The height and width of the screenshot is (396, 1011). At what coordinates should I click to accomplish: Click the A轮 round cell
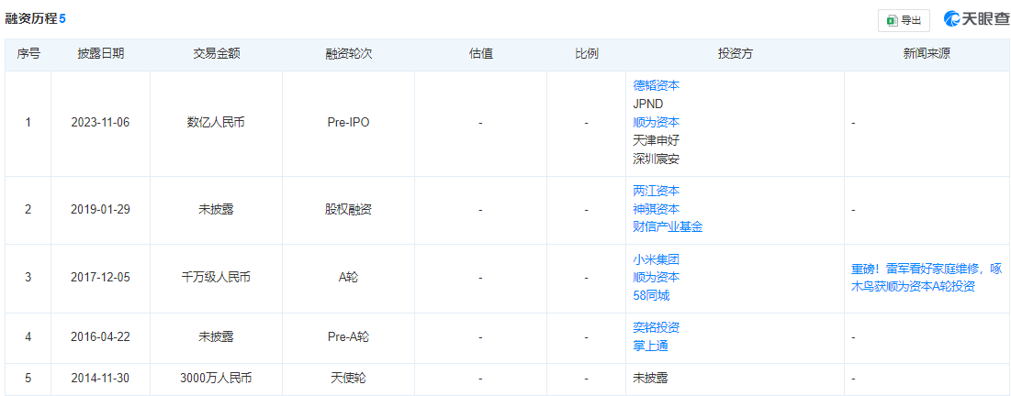[348, 278]
